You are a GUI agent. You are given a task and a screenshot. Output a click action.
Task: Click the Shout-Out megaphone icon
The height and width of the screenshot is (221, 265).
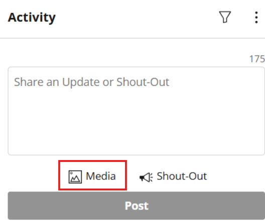(x=146, y=177)
